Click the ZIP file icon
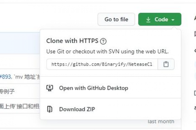The height and width of the screenshot is (130, 196). 50,109
